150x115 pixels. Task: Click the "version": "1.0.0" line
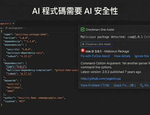[x=16, y=38]
